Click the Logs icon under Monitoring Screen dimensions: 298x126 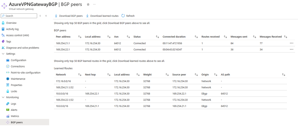tap(8, 104)
